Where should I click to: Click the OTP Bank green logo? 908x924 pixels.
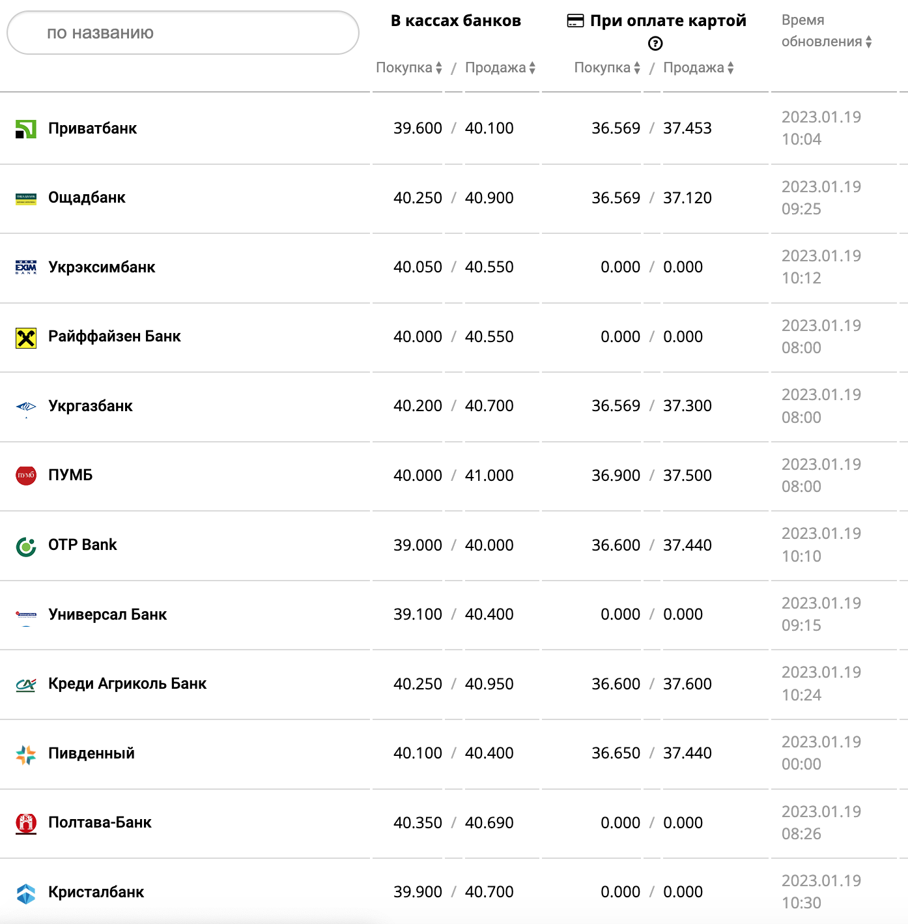click(26, 546)
